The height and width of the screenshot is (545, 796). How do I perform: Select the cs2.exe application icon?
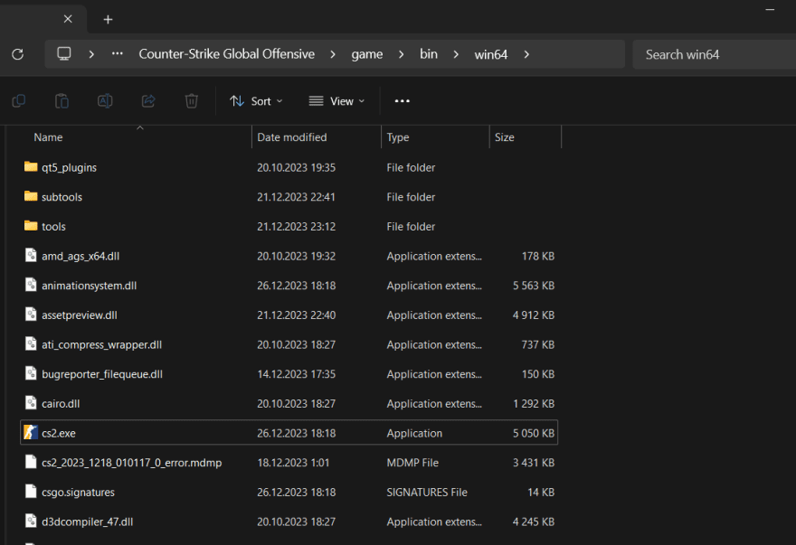(31, 432)
